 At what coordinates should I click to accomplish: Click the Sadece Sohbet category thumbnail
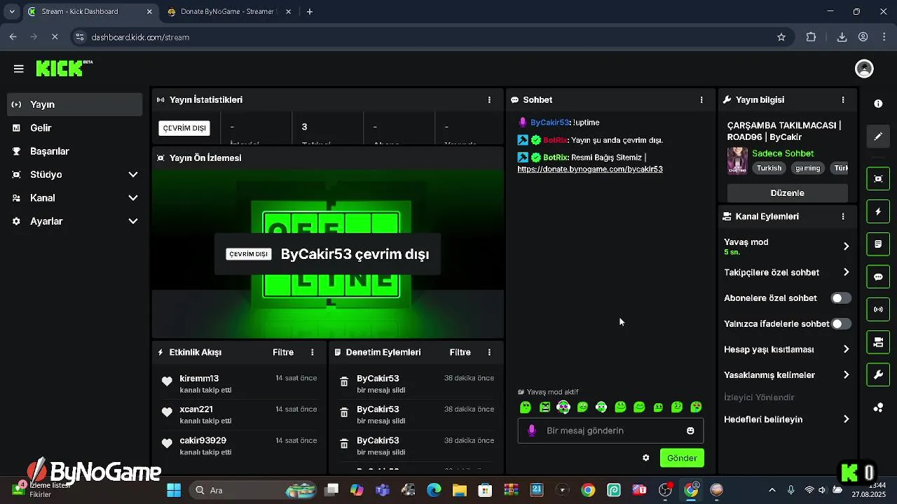point(737,160)
